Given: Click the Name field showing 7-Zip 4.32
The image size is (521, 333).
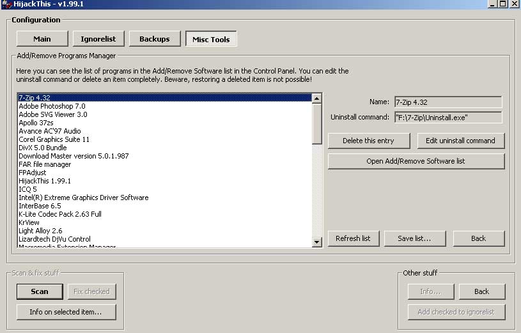Looking at the screenshot, I should (x=448, y=102).
